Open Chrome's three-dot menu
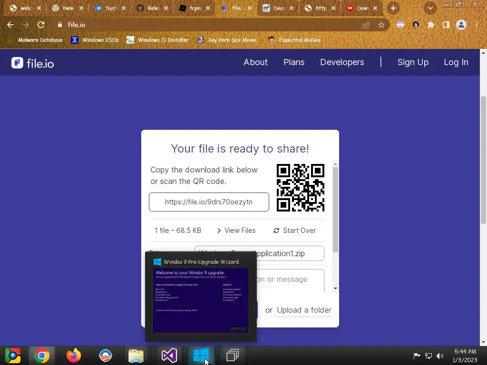The image size is (487, 365). [x=477, y=25]
